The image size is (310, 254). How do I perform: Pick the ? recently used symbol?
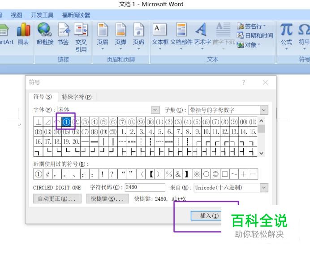point(112,174)
